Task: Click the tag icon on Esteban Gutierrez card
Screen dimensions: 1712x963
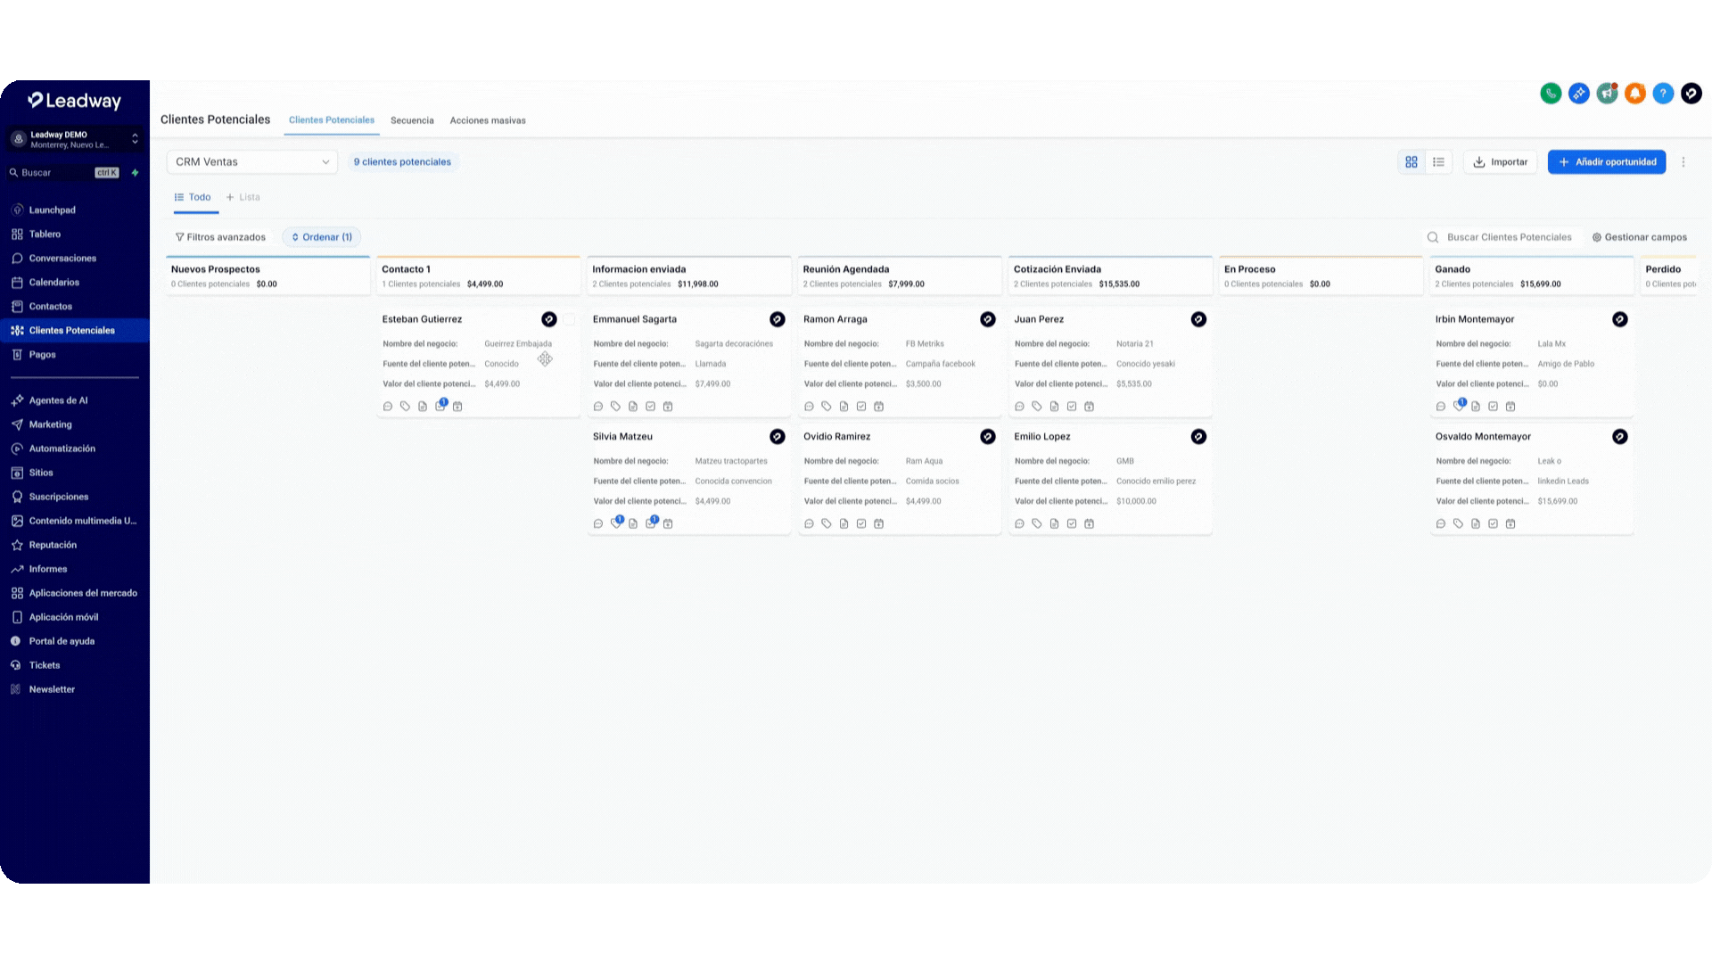Action: coord(405,407)
